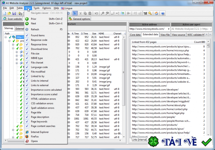Collapse the root http:// tree node

click(x=6, y=37)
